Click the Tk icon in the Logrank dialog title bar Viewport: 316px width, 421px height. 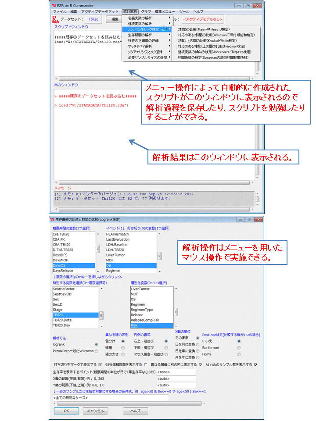54,219
